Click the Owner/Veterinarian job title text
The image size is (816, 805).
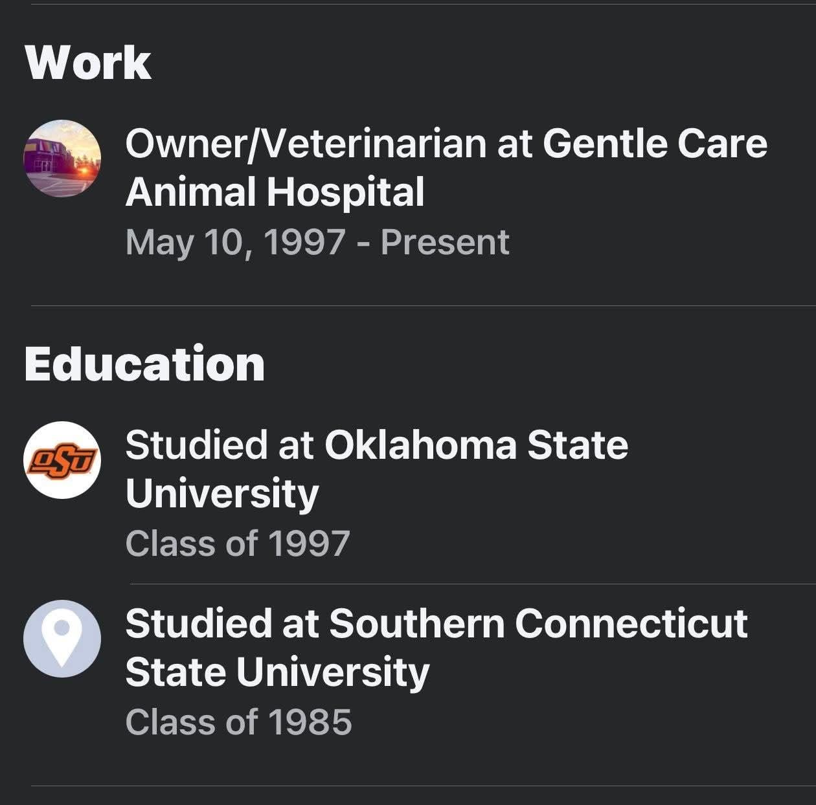tap(305, 143)
